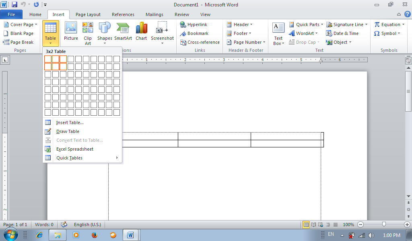This screenshot has width=412, height=241.
Task: Toggle the ruler view button above scrollbar
Action: point(408,61)
